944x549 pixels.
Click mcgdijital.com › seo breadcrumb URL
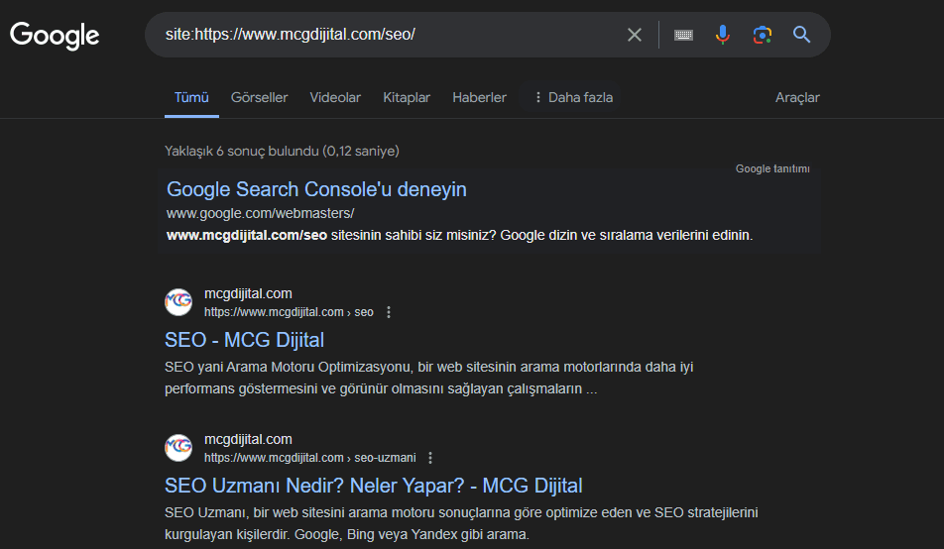(289, 312)
